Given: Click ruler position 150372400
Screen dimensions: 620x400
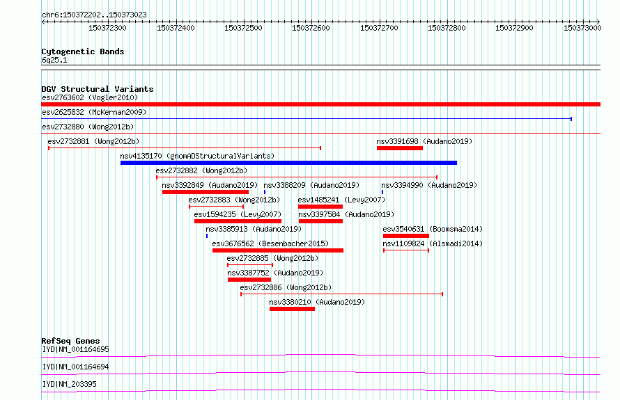Looking at the screenshot, I should (x=176, y=28).
